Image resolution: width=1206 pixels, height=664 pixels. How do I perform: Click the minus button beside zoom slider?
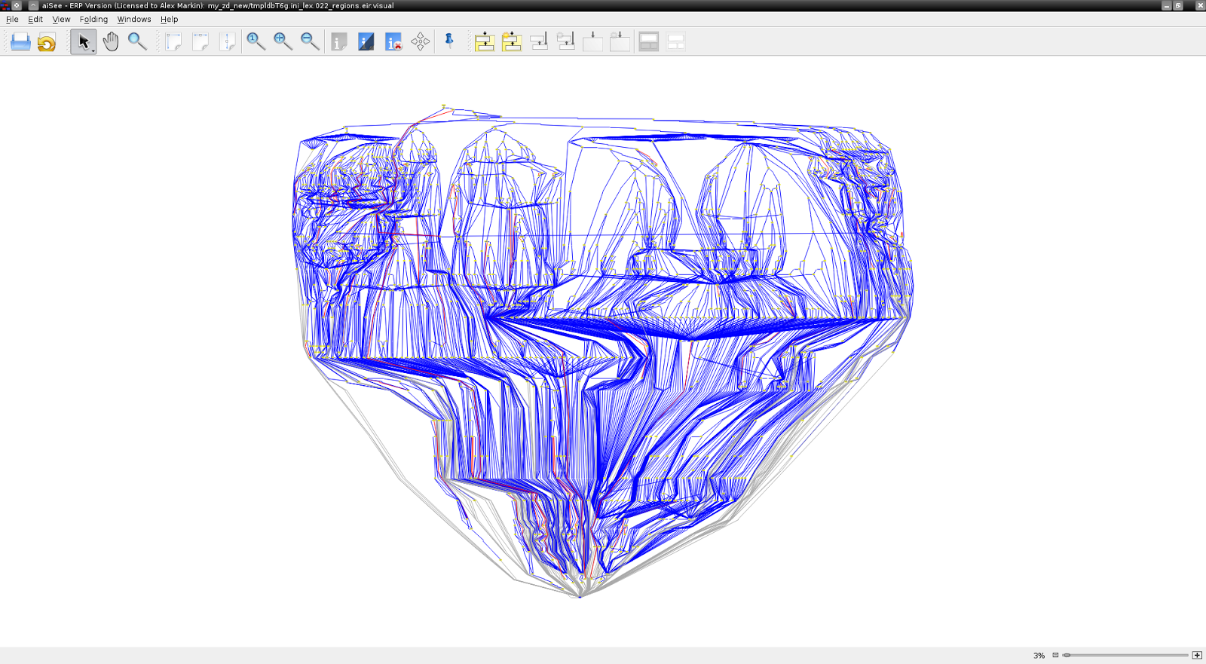1055,656
